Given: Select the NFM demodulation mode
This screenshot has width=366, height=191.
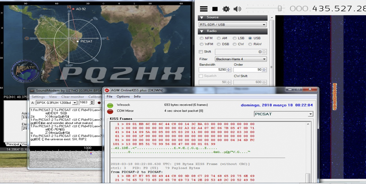Looking at the screenshot, I should click(202, 38).
